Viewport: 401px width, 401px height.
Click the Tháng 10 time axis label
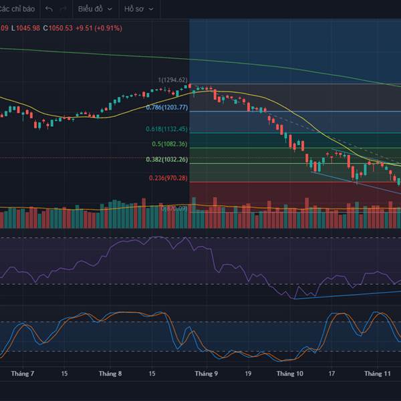pos(290,374)
